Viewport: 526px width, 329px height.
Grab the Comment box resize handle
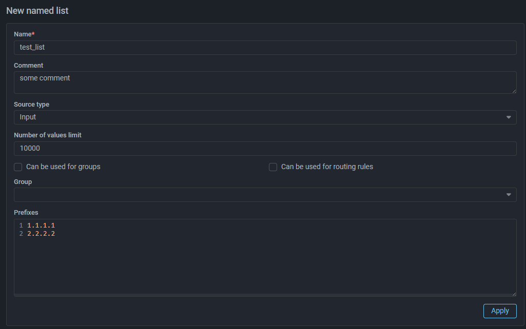click(x=514, y=91)
